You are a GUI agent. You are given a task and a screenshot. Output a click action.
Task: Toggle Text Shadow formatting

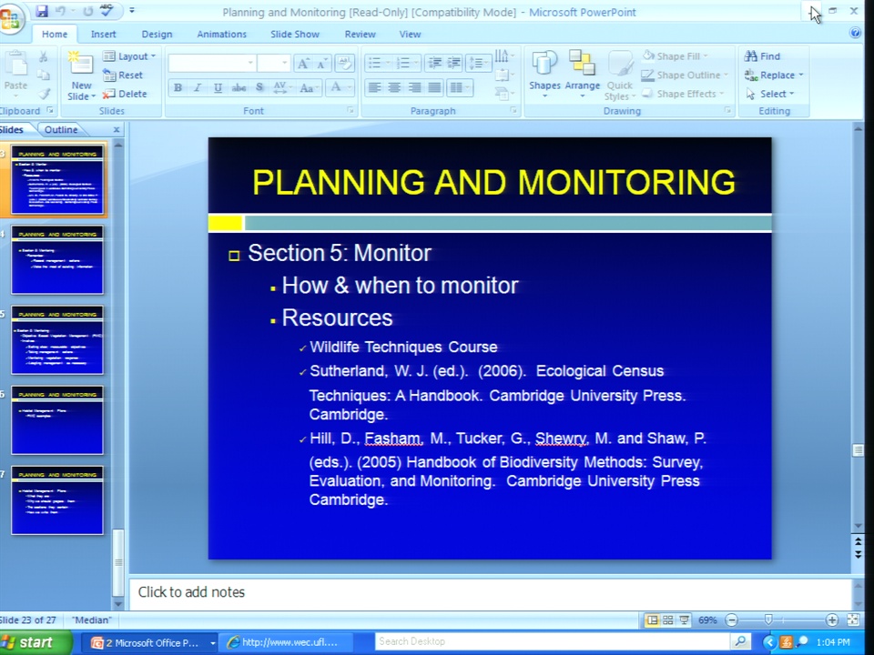point(259,87)
